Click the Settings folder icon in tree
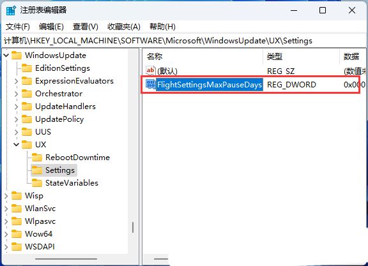This screenshot has height=266, width=368. pyautogui.click(x=37, y=170)
